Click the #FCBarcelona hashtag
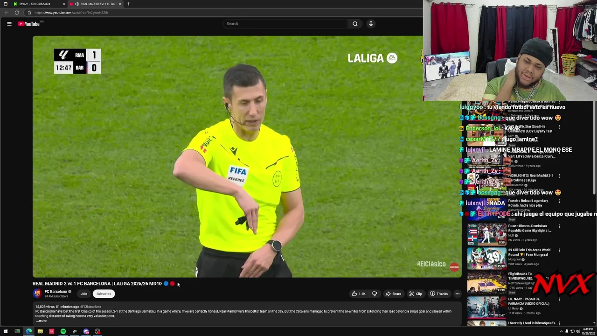 click(x=90, y=307)
